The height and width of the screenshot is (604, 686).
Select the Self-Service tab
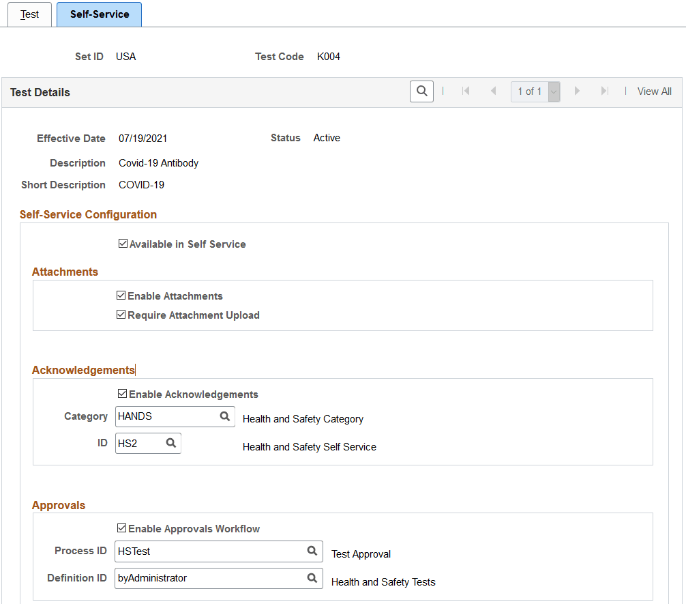tap(99, 14)
